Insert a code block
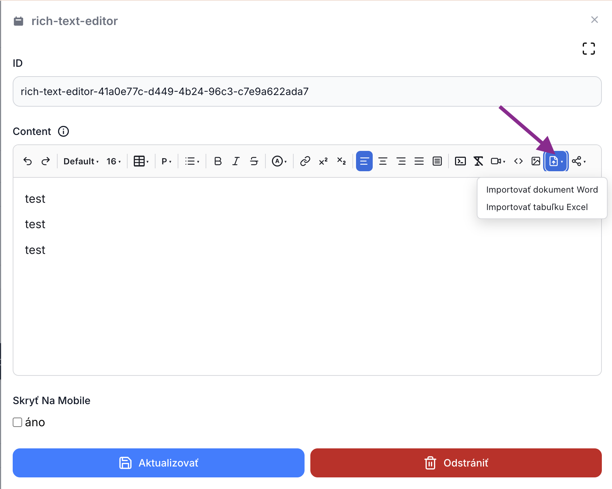The image size is (612, 489). coord(460,161)
